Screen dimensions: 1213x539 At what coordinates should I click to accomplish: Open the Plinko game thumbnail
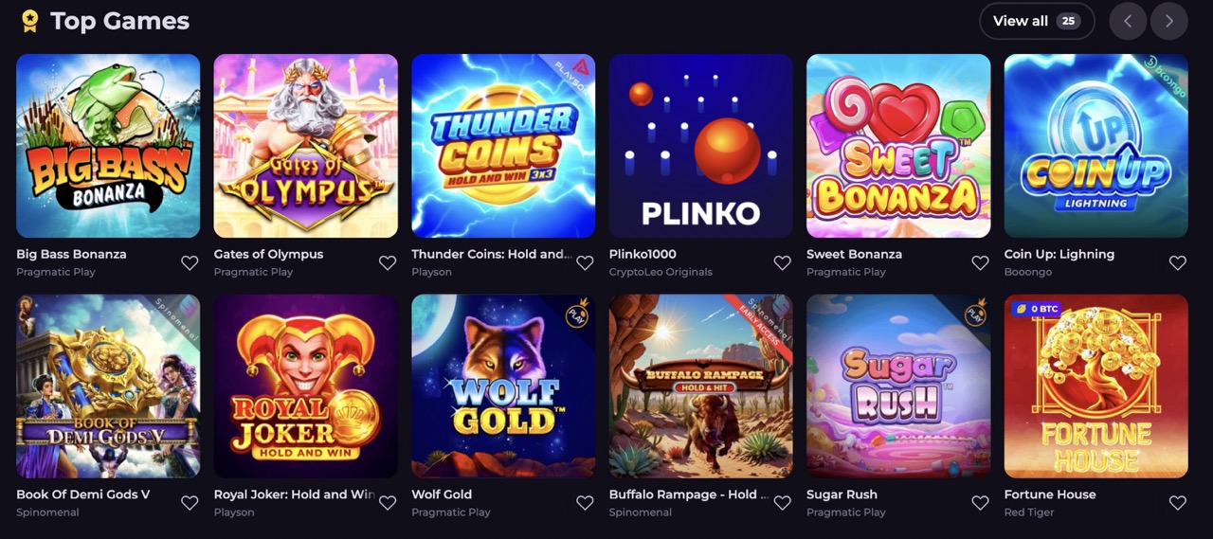700,145
